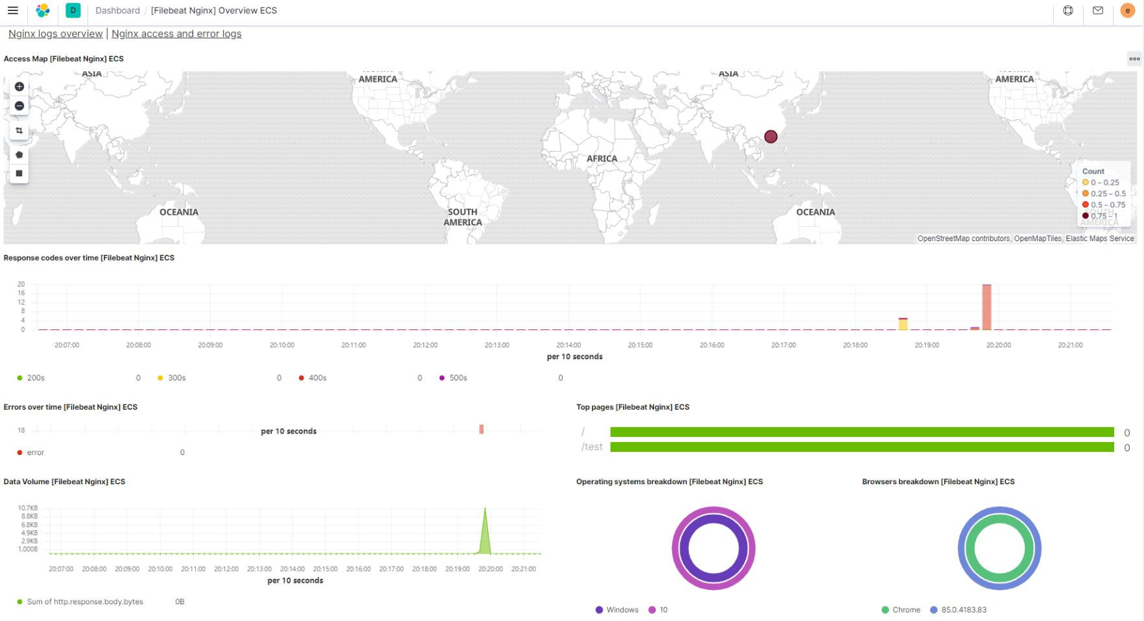Select the draw rectangle bounds tool

(19, 174)
